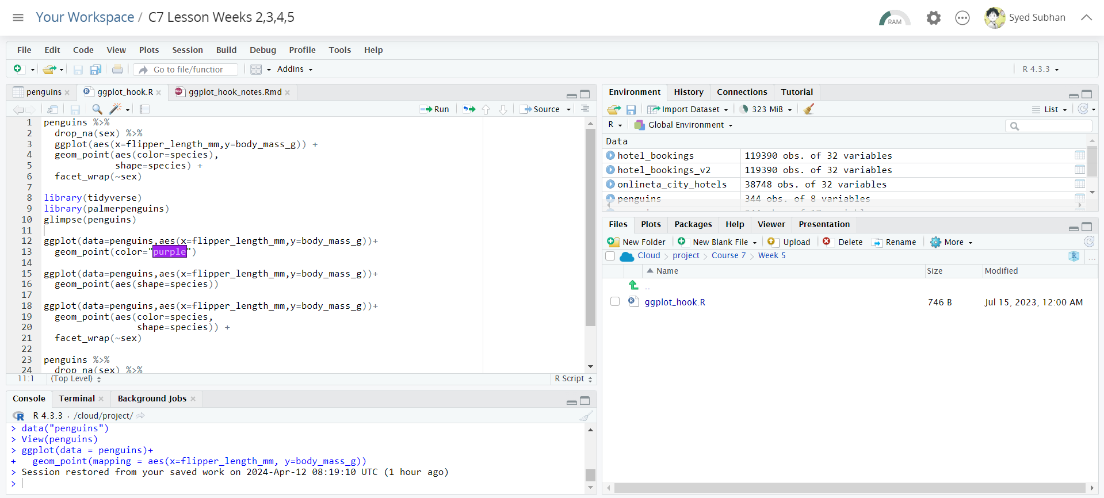
Task: Open the Session menu
Action: click(188, 50)
